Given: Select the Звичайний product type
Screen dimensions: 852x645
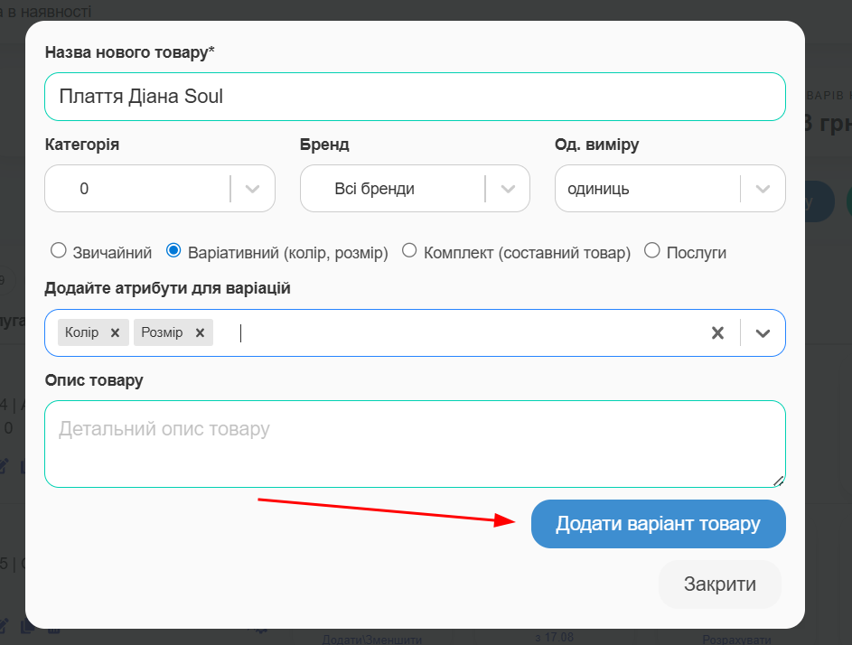Looking at the screenshot, I should (59, 251).
